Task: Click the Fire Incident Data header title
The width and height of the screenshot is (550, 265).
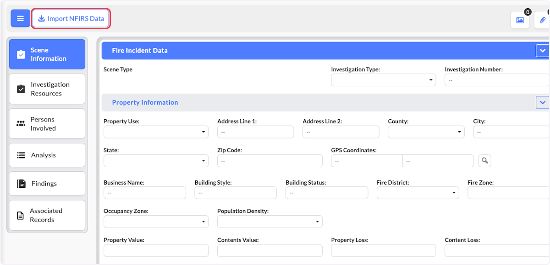Action: click(x=140, y=51)
